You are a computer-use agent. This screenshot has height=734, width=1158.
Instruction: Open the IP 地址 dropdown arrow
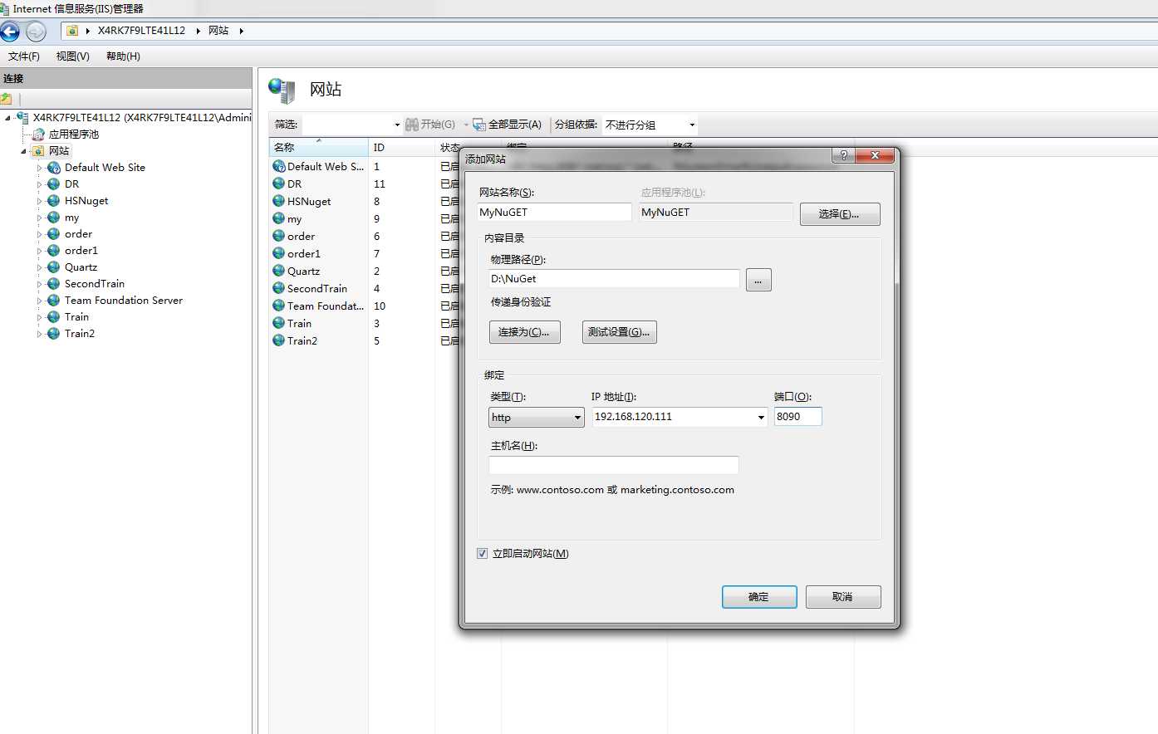761,418
